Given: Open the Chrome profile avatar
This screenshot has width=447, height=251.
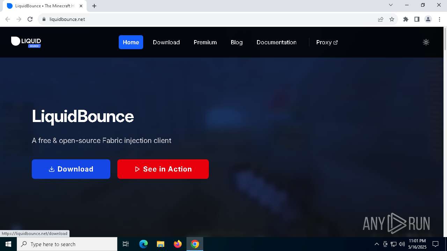Looking at the screenshot, I should [428, 19].
